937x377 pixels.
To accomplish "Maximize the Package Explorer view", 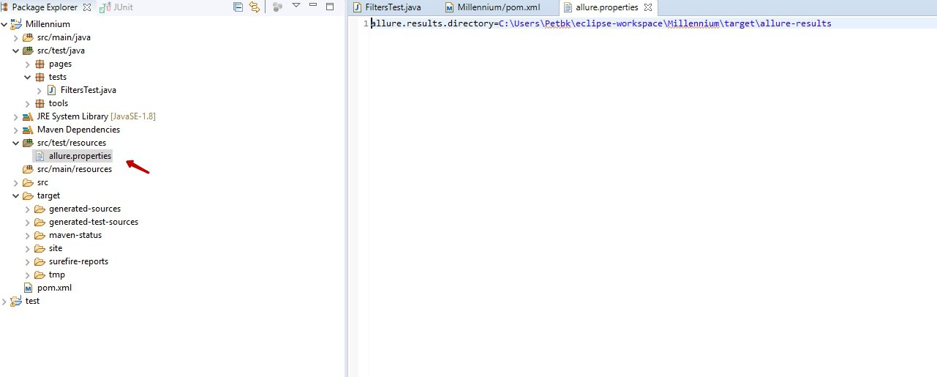I will tap(330, 6).
